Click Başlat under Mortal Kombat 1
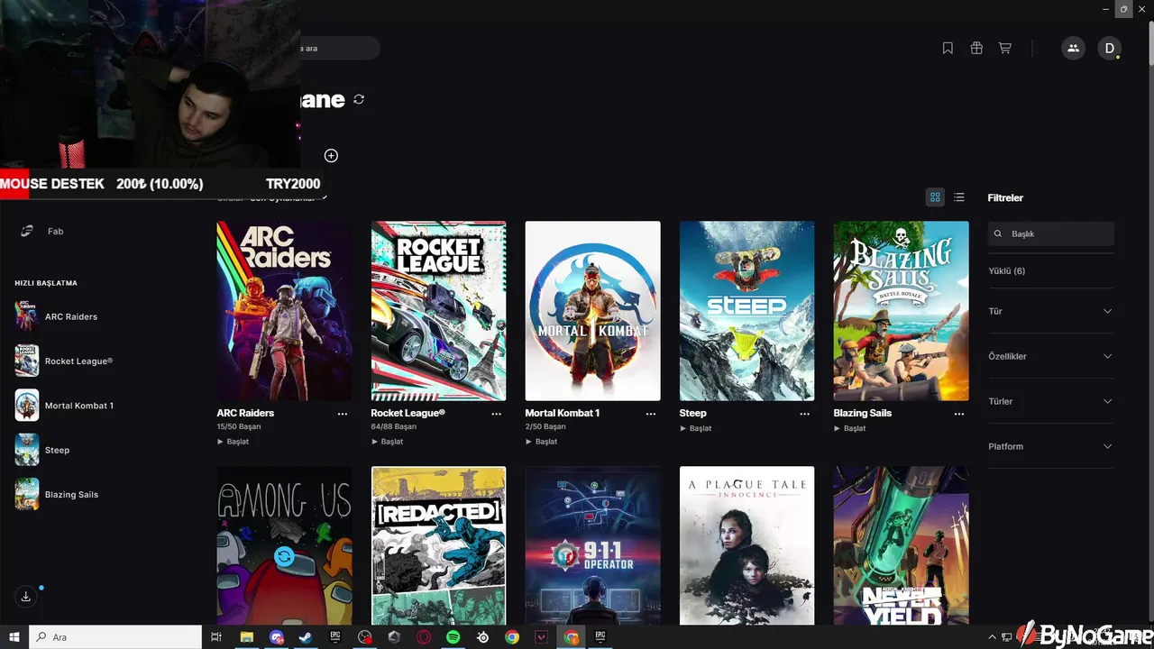Viewport: 1154px width, 649px height. tap(541, 442)
